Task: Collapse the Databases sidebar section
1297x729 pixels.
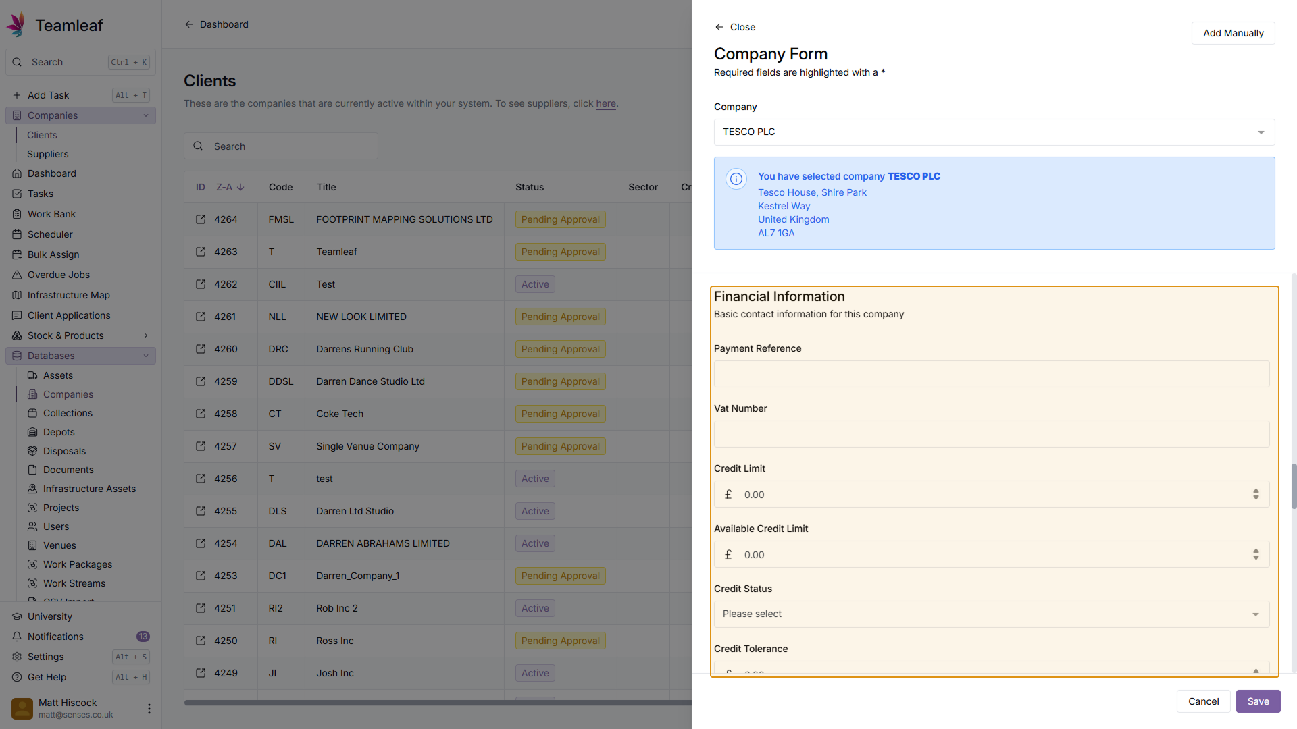Action: (145, 356)
